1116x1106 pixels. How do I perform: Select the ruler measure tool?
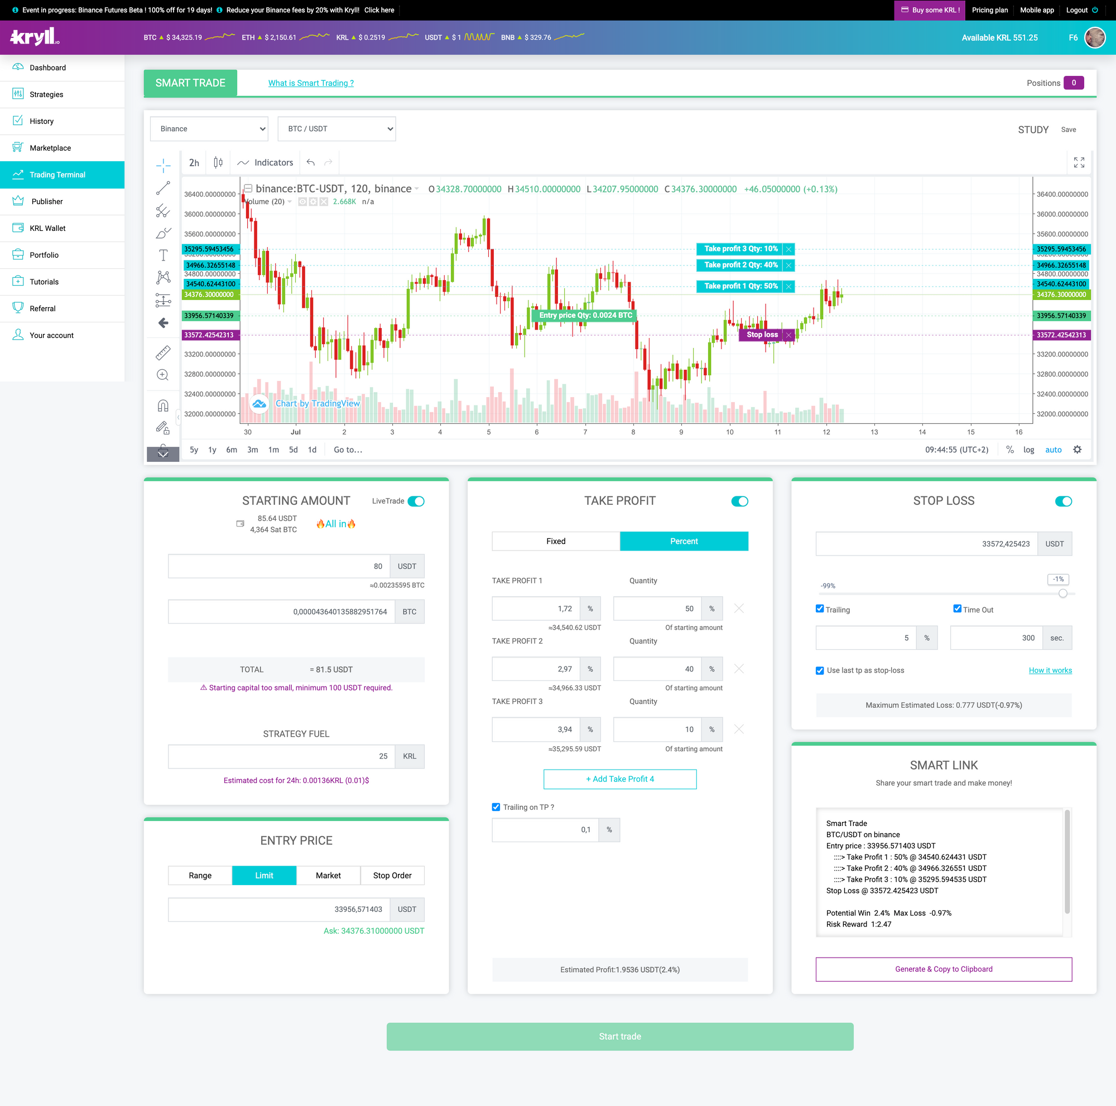(x=163, y=352)
